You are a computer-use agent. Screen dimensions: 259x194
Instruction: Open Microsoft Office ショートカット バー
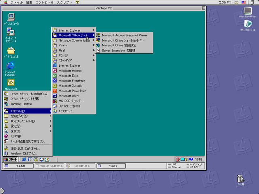coord(124,40)
